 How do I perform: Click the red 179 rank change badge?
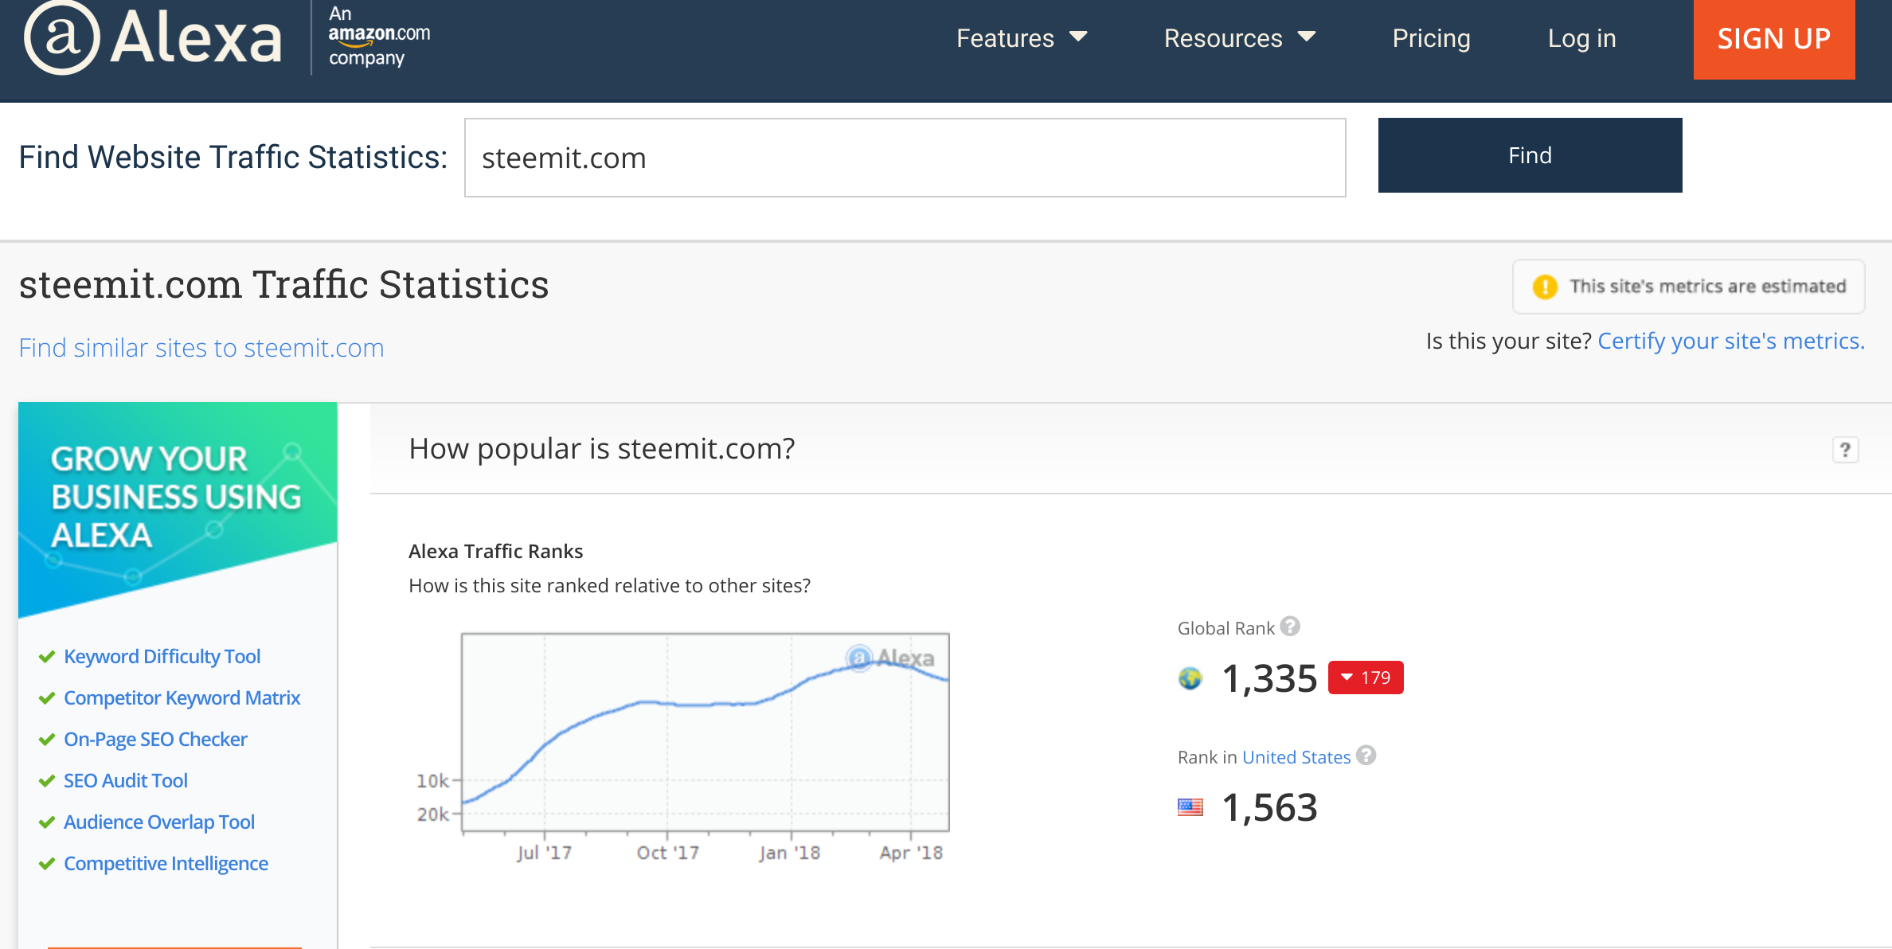(x=1366, y=678)
